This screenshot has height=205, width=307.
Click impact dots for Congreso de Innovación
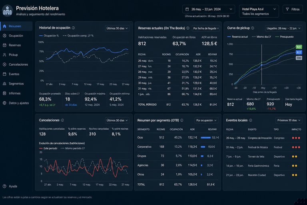click(296, 138)
